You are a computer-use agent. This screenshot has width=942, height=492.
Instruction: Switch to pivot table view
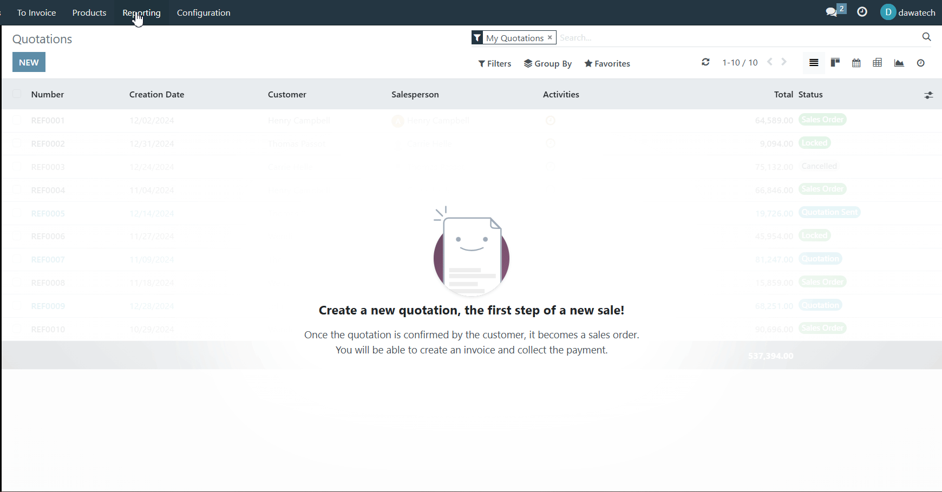pyautogui.click(x=878, y=63)
